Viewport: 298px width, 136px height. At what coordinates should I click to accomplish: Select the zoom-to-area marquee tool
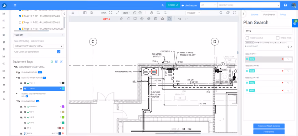[x=158, y=13]
